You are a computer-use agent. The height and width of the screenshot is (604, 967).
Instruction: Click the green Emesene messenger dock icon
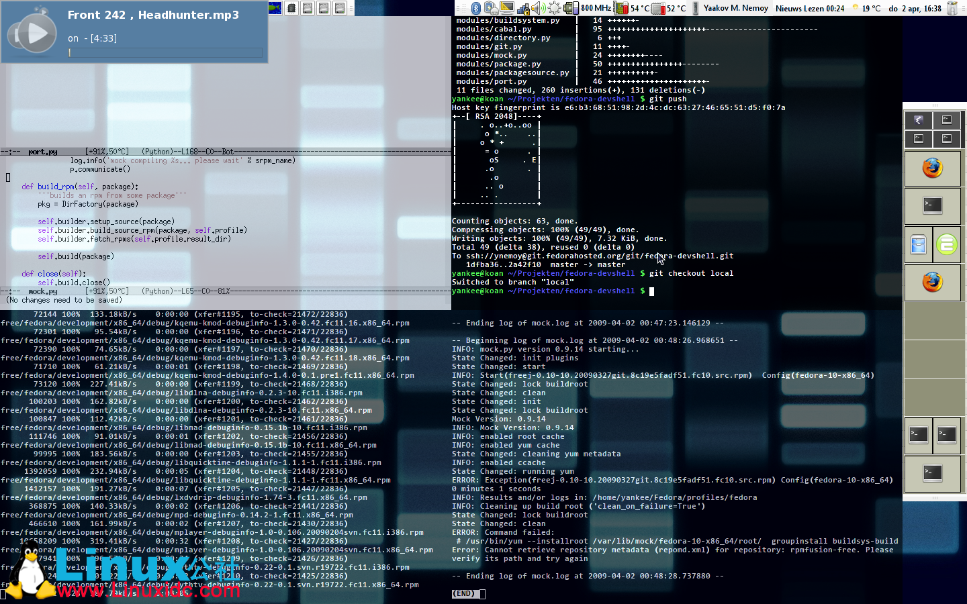946,244
